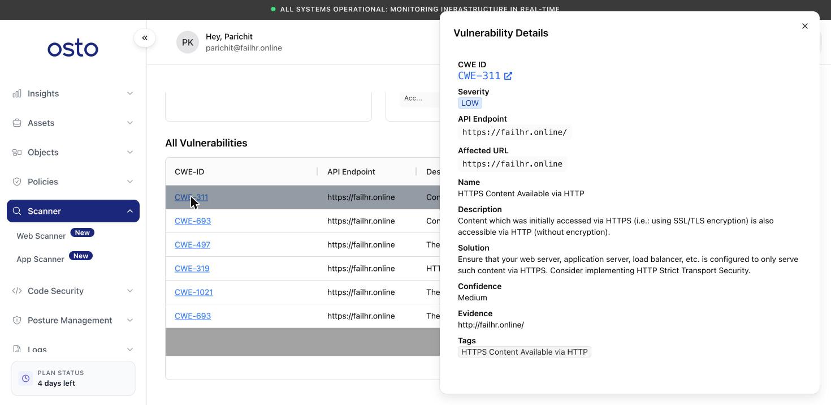This screenshot has height=405, width=831.
Task: Click https://failhr.online cell in CWE-497 row
Action: click(361, 245)
